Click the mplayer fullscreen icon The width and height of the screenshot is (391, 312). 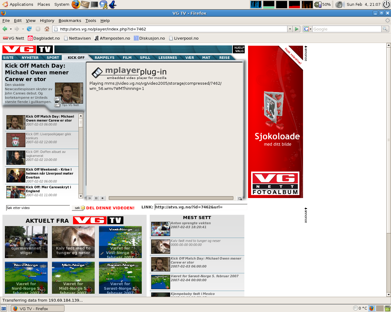pyautogui.click(x=240, y=199)
